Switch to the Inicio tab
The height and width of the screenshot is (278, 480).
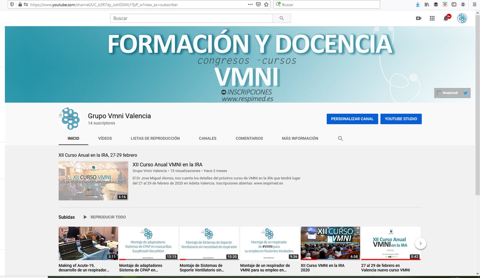73,138
